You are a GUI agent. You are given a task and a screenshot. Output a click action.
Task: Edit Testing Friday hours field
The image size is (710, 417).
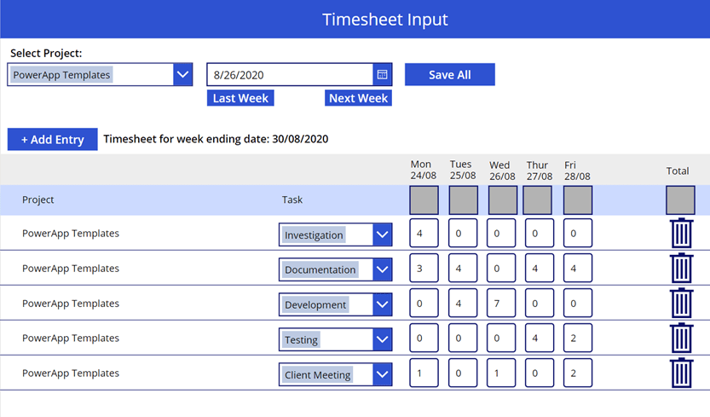pyautogui.click(x=578, y=338)
